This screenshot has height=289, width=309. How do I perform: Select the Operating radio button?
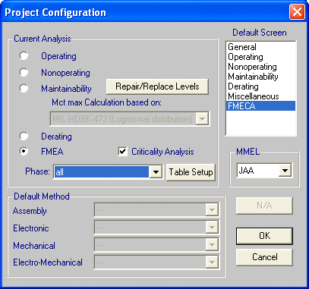pyautogui.click(x=24, y=56)
